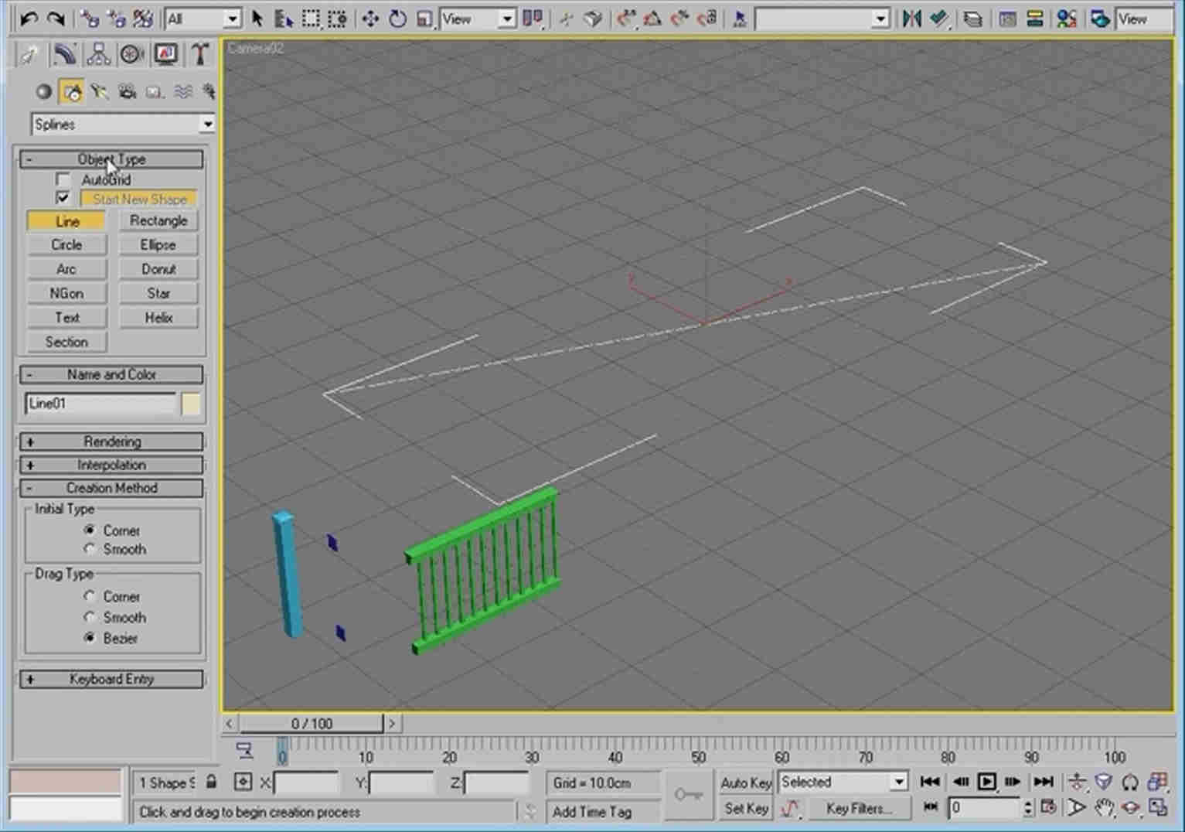Image resolution: width=1185 pixels, height=832 pixels.
Task: Click the NGon shape button
Action: click(x=66, y=293)
